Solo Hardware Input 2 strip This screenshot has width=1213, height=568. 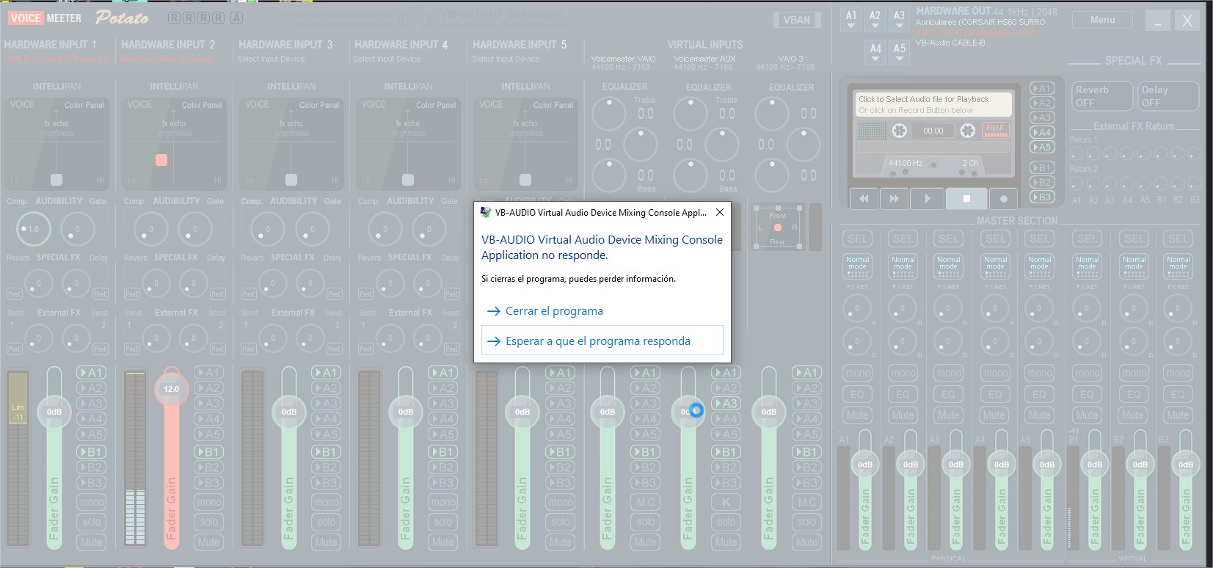click(209, 522)
